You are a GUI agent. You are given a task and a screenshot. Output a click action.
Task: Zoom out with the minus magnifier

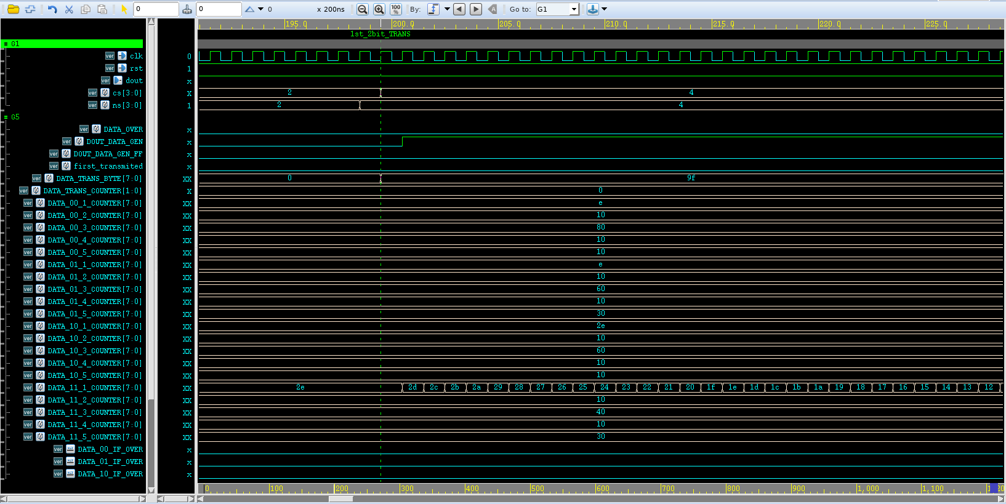point(363,9)
